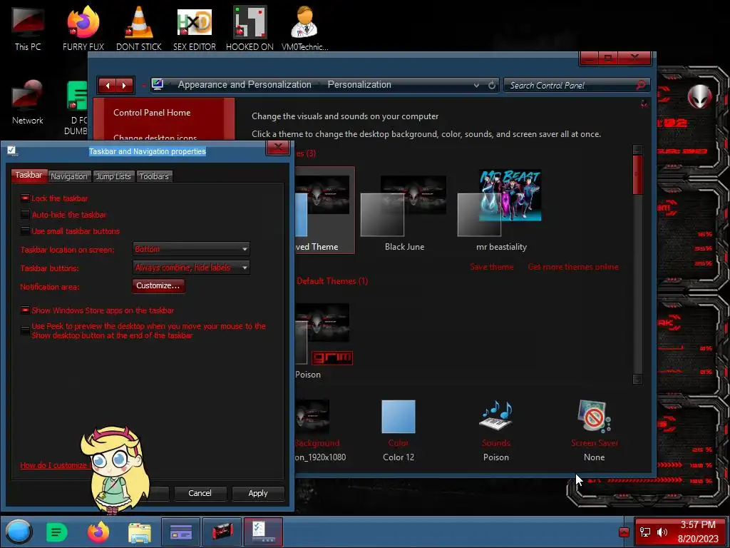The width and height of the screenshot is (730, 548).
Task: Enable Auto-hide the taskbar
Action: [25, 214]
